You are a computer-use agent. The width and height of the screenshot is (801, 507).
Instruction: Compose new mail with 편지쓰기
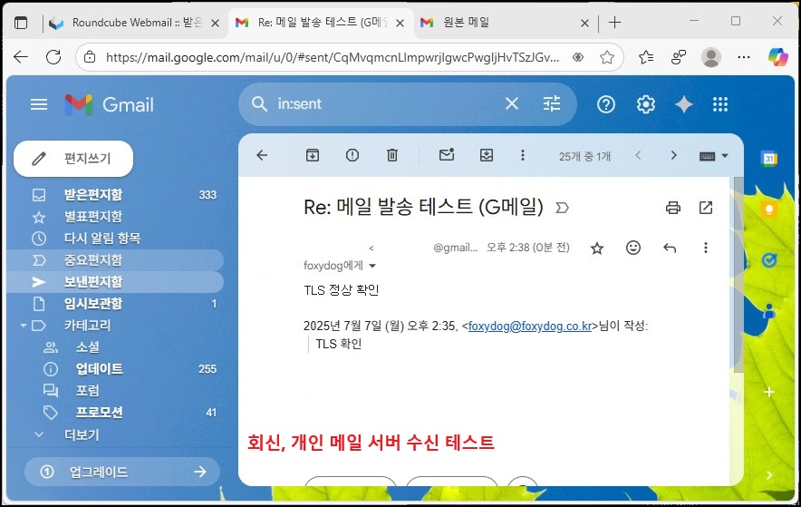(73, 159)
